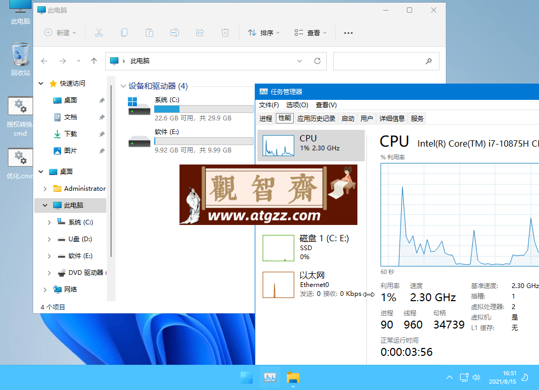Click the Explorer search input field
The image size is (539, 390).
tap(386, 61)
